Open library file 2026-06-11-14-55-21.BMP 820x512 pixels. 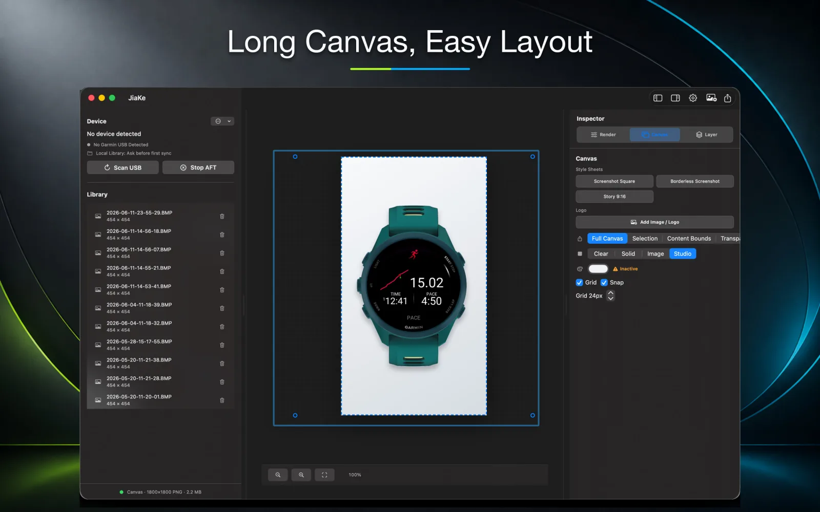[x=160, y=271]
